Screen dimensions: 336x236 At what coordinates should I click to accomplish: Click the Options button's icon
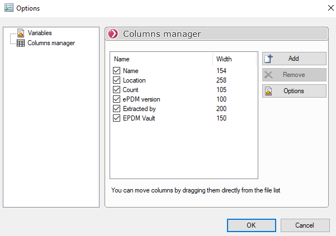268,91
